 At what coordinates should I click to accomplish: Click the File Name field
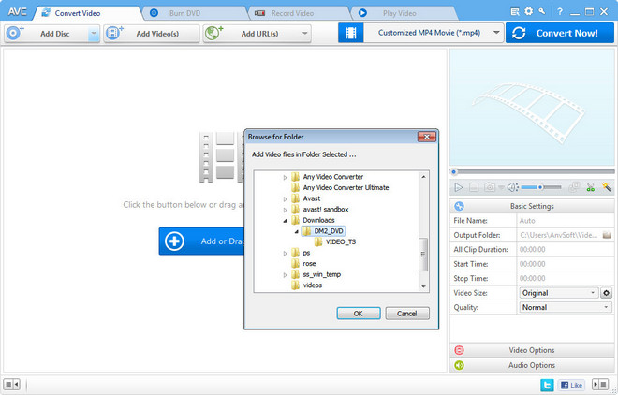(566, 221)
